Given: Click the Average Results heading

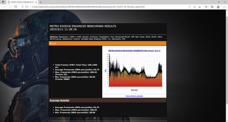Looking at the screenshot, I should click(59, 100).
